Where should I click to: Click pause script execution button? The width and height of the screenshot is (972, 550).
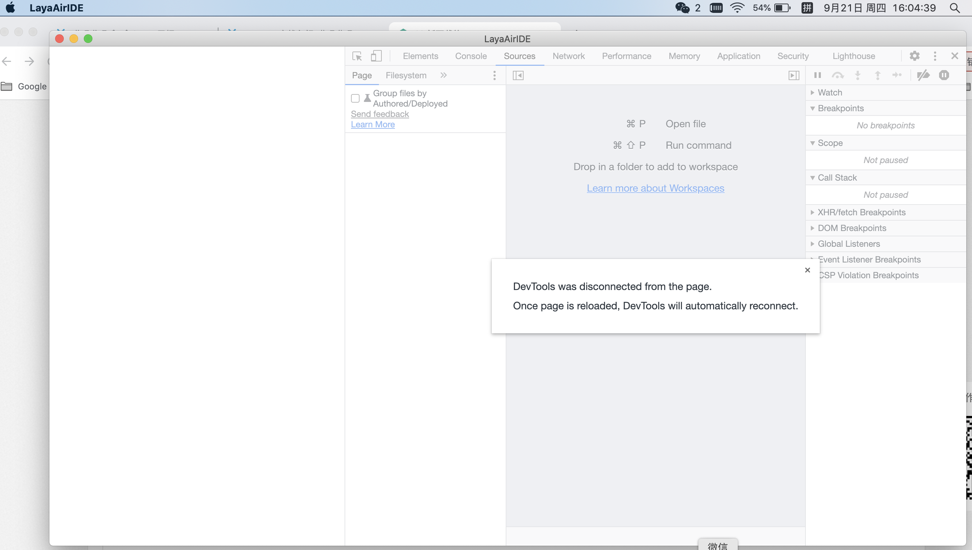(817, 75)
